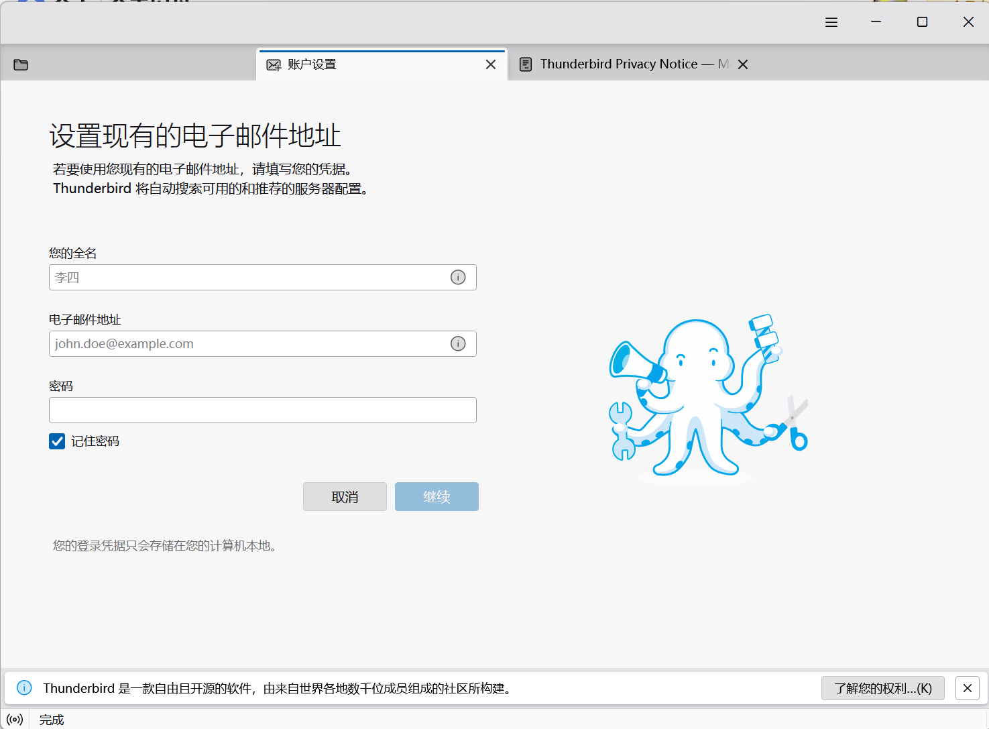Screen dimensions: 989x729
Task: Click the document icon on the Privacy Notice tab
Action: pyautogui.click(x=526, y=64)
